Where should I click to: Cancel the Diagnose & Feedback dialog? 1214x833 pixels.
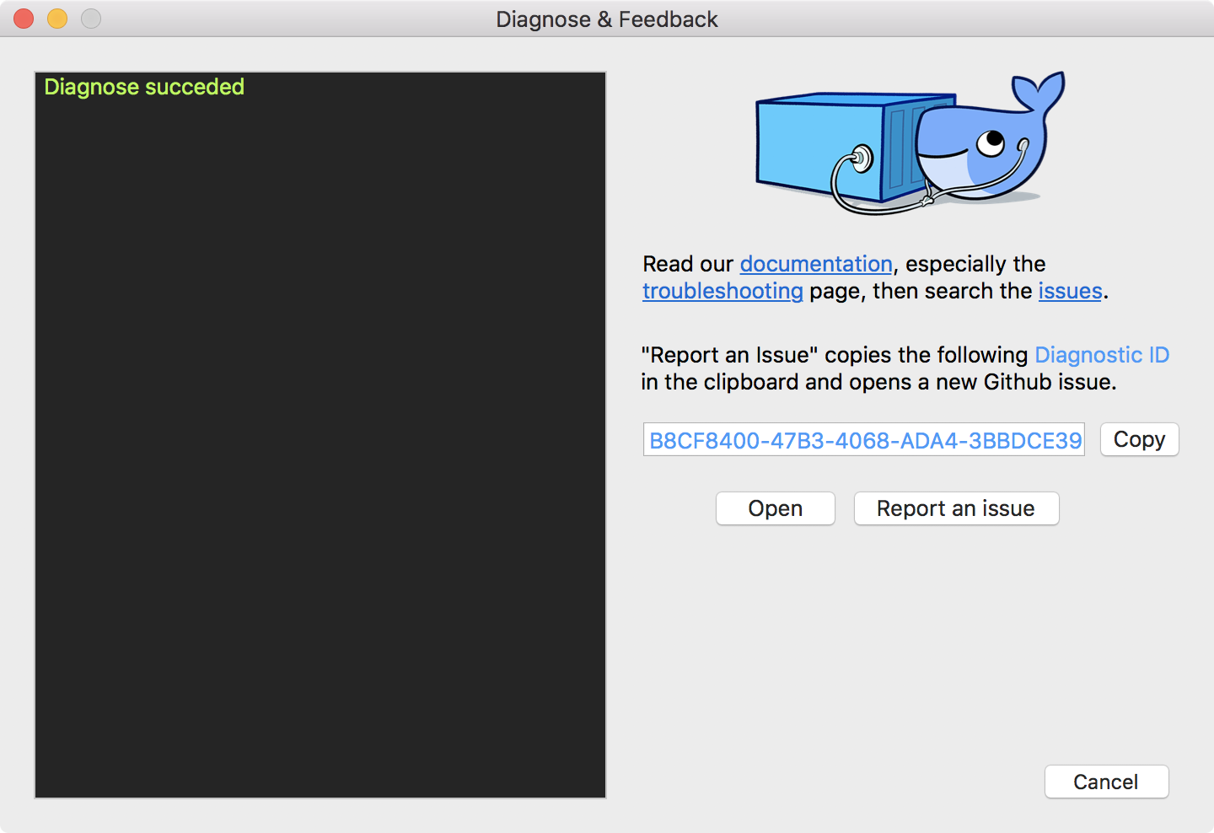pyautogui.click(x=1106, y=782)
